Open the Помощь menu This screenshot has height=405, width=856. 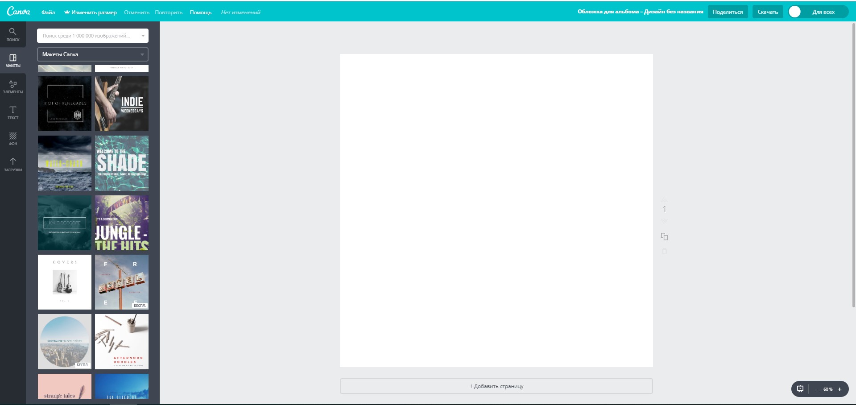(x=200, y=12)
